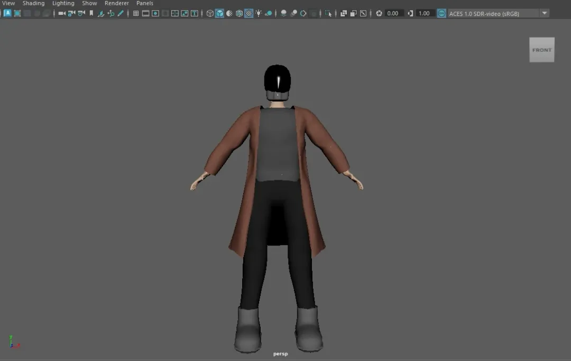Click the persp camera label
This screenshot has height=361, width=571.
click(280, 354)
